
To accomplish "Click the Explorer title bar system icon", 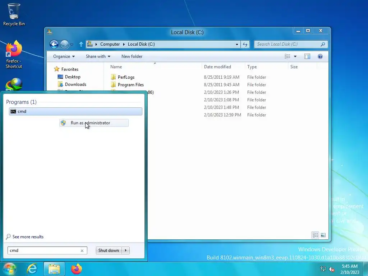I will tap(49, 32).
